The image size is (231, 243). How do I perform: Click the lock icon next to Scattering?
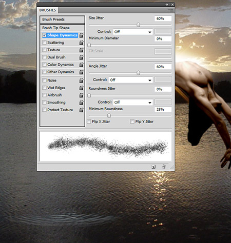pyautogui.click(x=81, y=43)
